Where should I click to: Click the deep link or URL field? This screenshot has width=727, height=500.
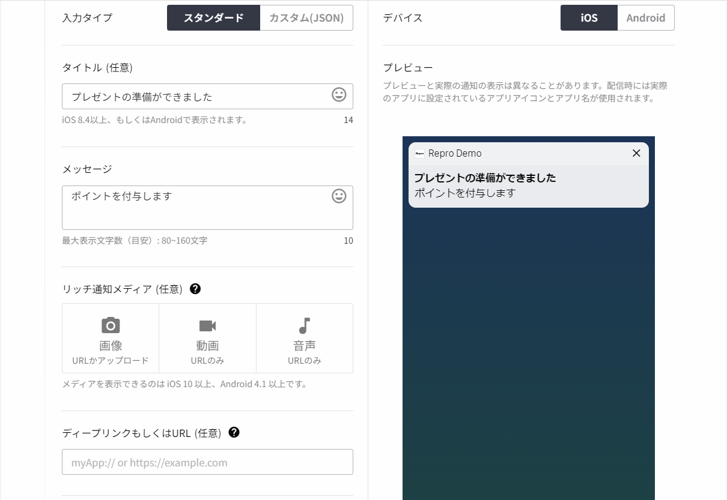(x=207, y=462)
